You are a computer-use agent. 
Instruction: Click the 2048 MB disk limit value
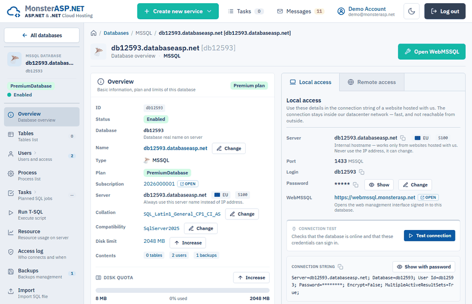154,241
